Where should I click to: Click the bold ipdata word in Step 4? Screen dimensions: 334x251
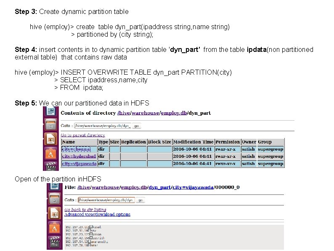(257, 49)
